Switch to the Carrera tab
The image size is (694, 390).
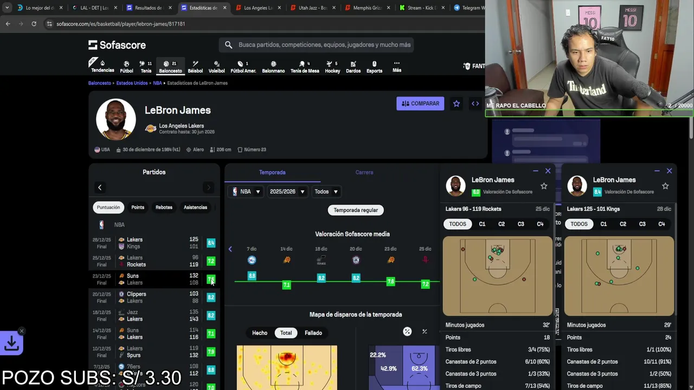[364, 172]
